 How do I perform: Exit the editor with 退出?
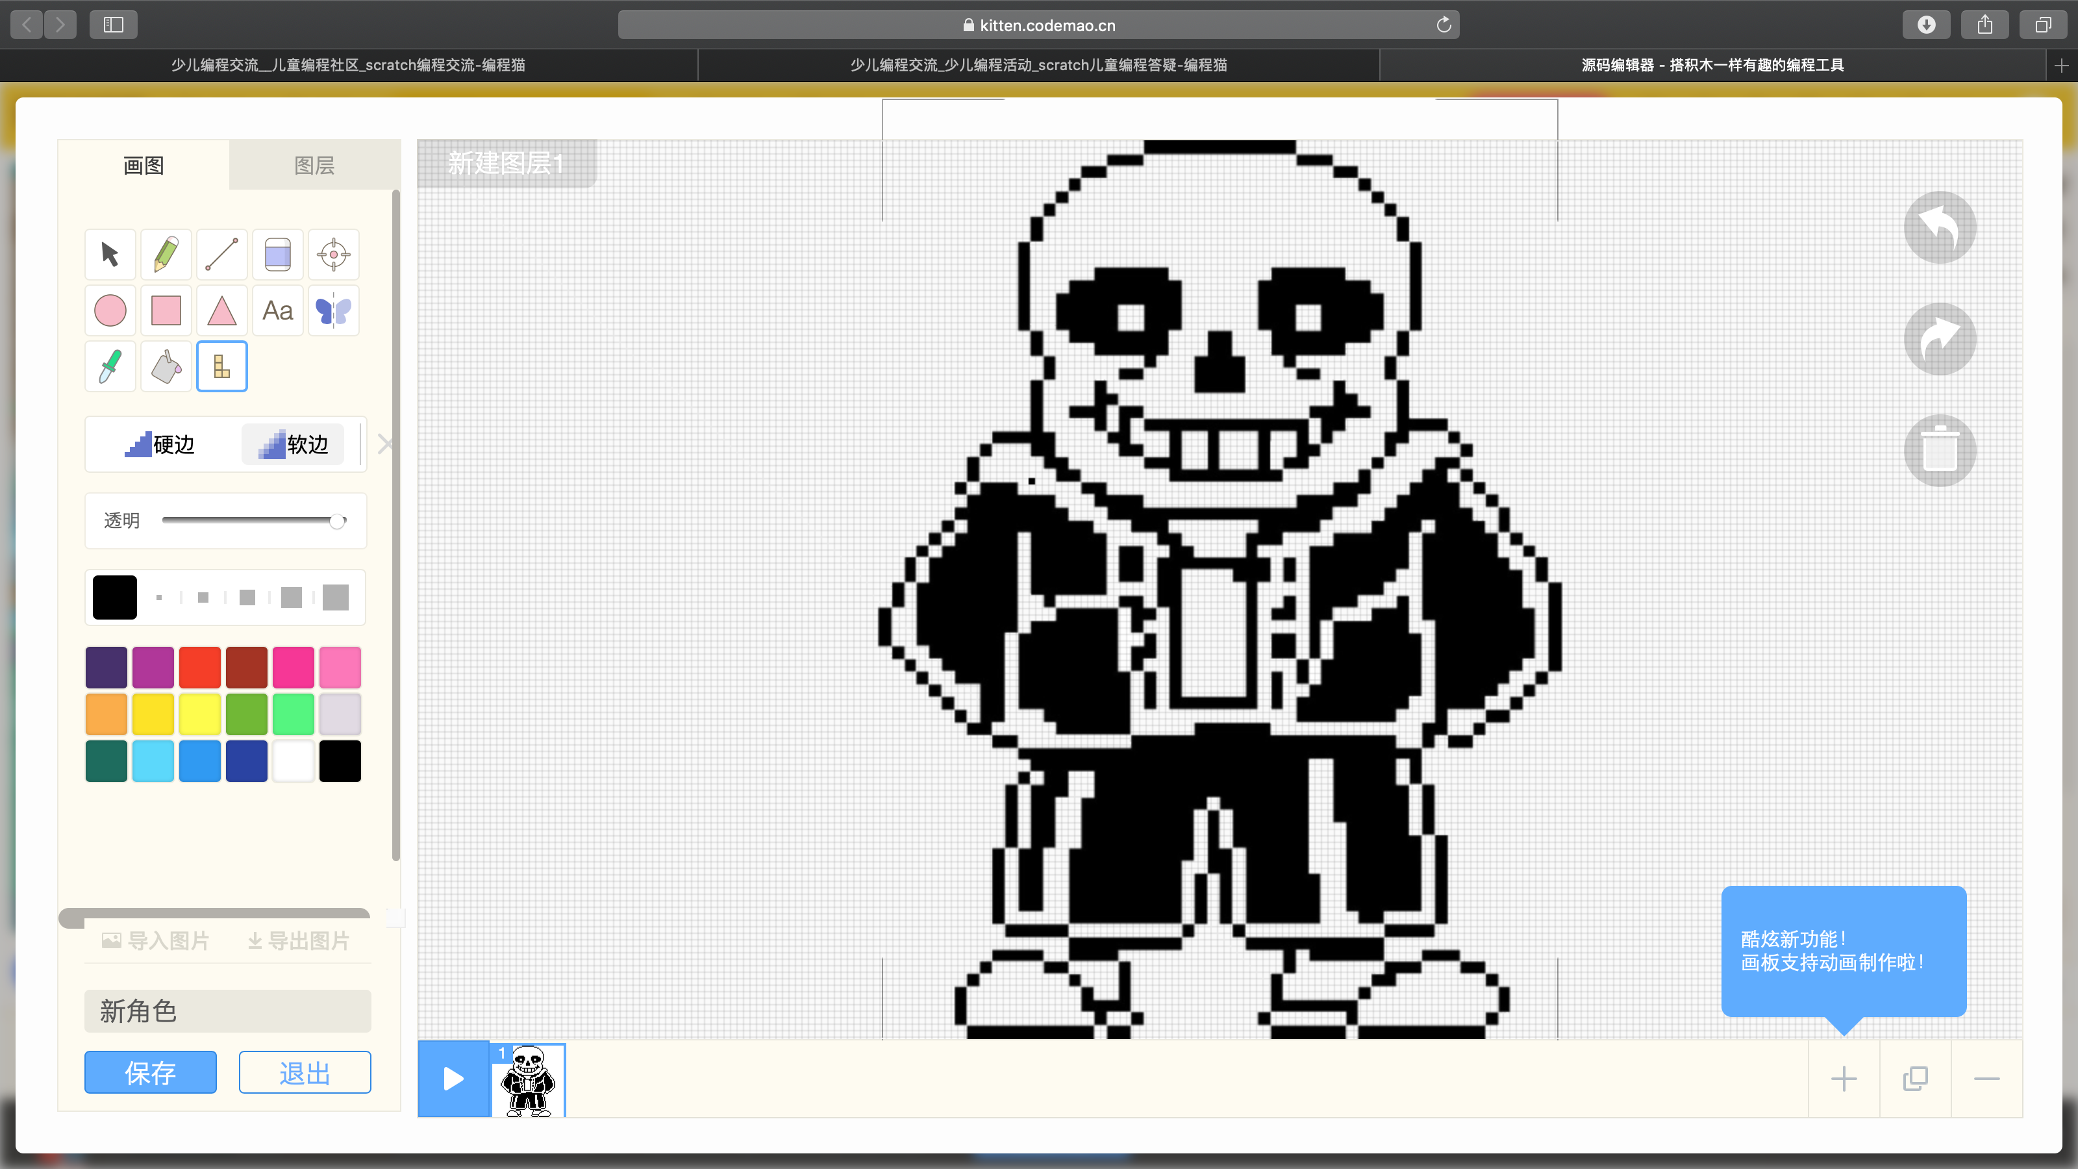(x=305, y=1072)
